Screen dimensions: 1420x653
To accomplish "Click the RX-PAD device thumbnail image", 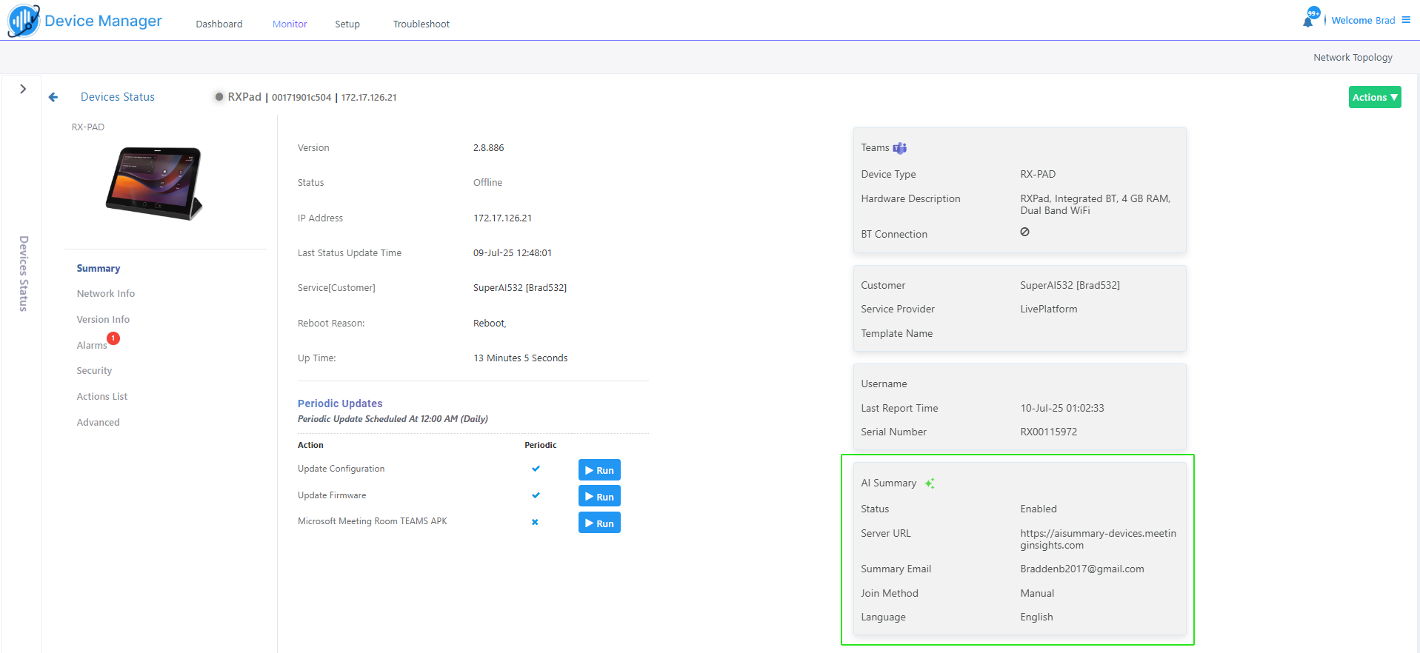I will tap(154, 184).
